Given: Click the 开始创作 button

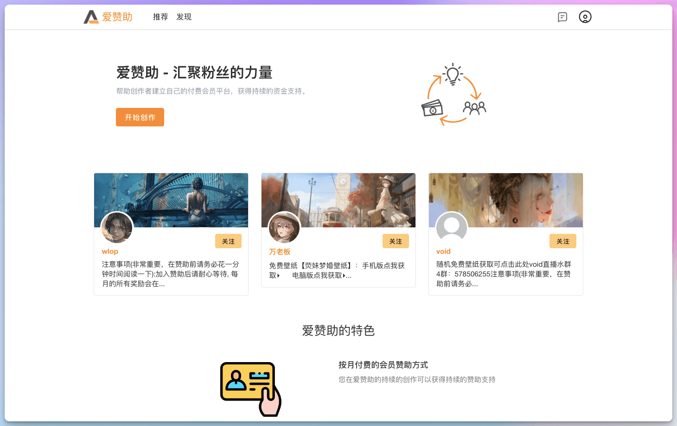Looking at the screenshot, I should click(140, 117).
